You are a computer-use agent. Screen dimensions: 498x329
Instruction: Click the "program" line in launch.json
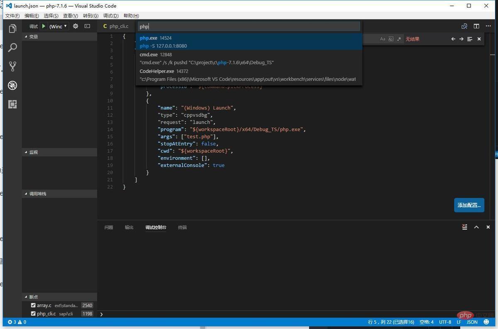232,129
